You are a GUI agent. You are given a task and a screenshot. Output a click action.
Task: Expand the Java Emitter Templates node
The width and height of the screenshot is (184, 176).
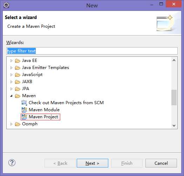[x=11, y=68]
